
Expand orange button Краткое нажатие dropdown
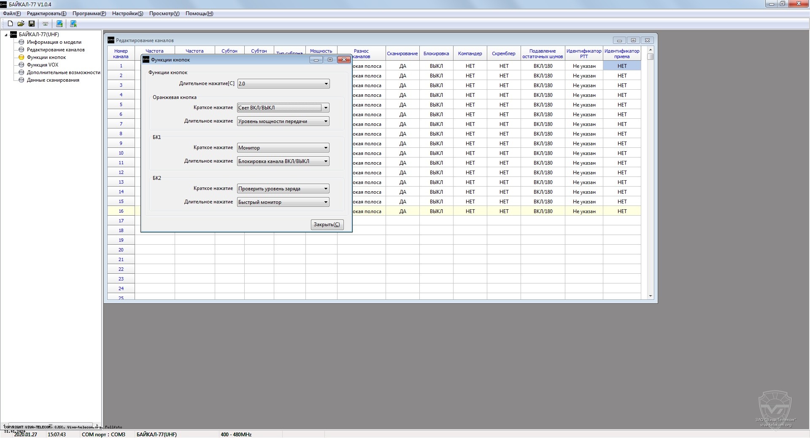[325, 108]
